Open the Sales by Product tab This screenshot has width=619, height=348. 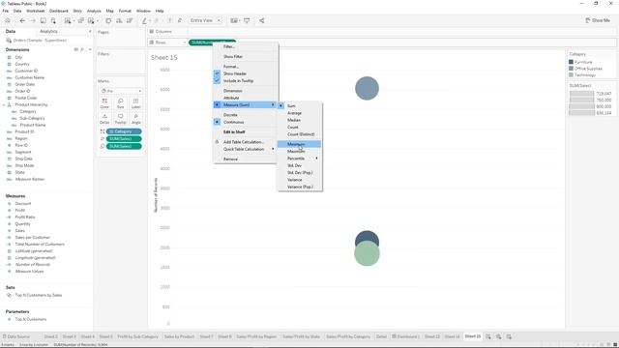coord(179,336)
